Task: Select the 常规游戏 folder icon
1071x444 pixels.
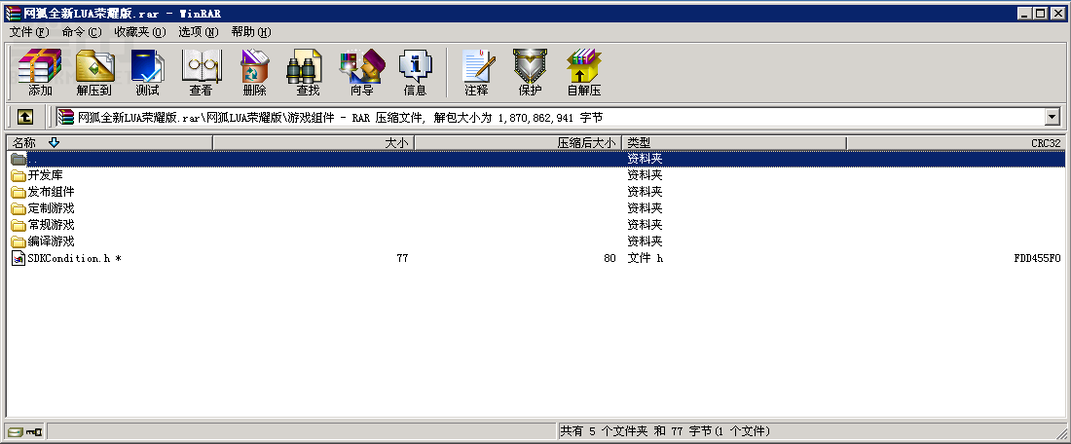Action: (x=18, y=226)
